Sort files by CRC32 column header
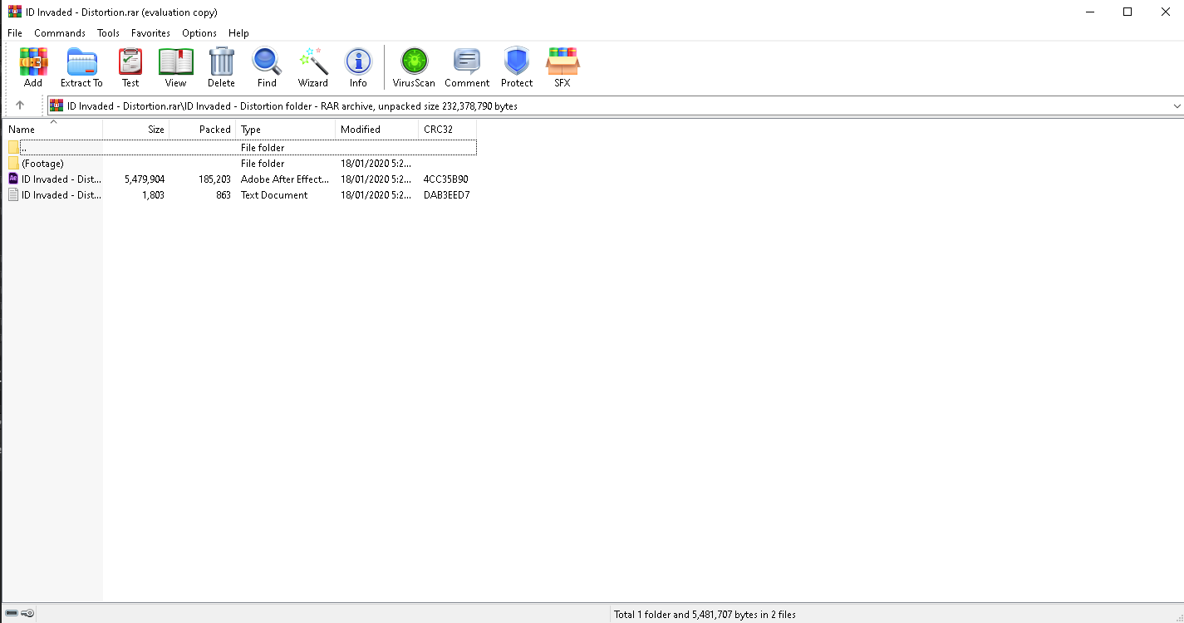 [x=448, y=129]
